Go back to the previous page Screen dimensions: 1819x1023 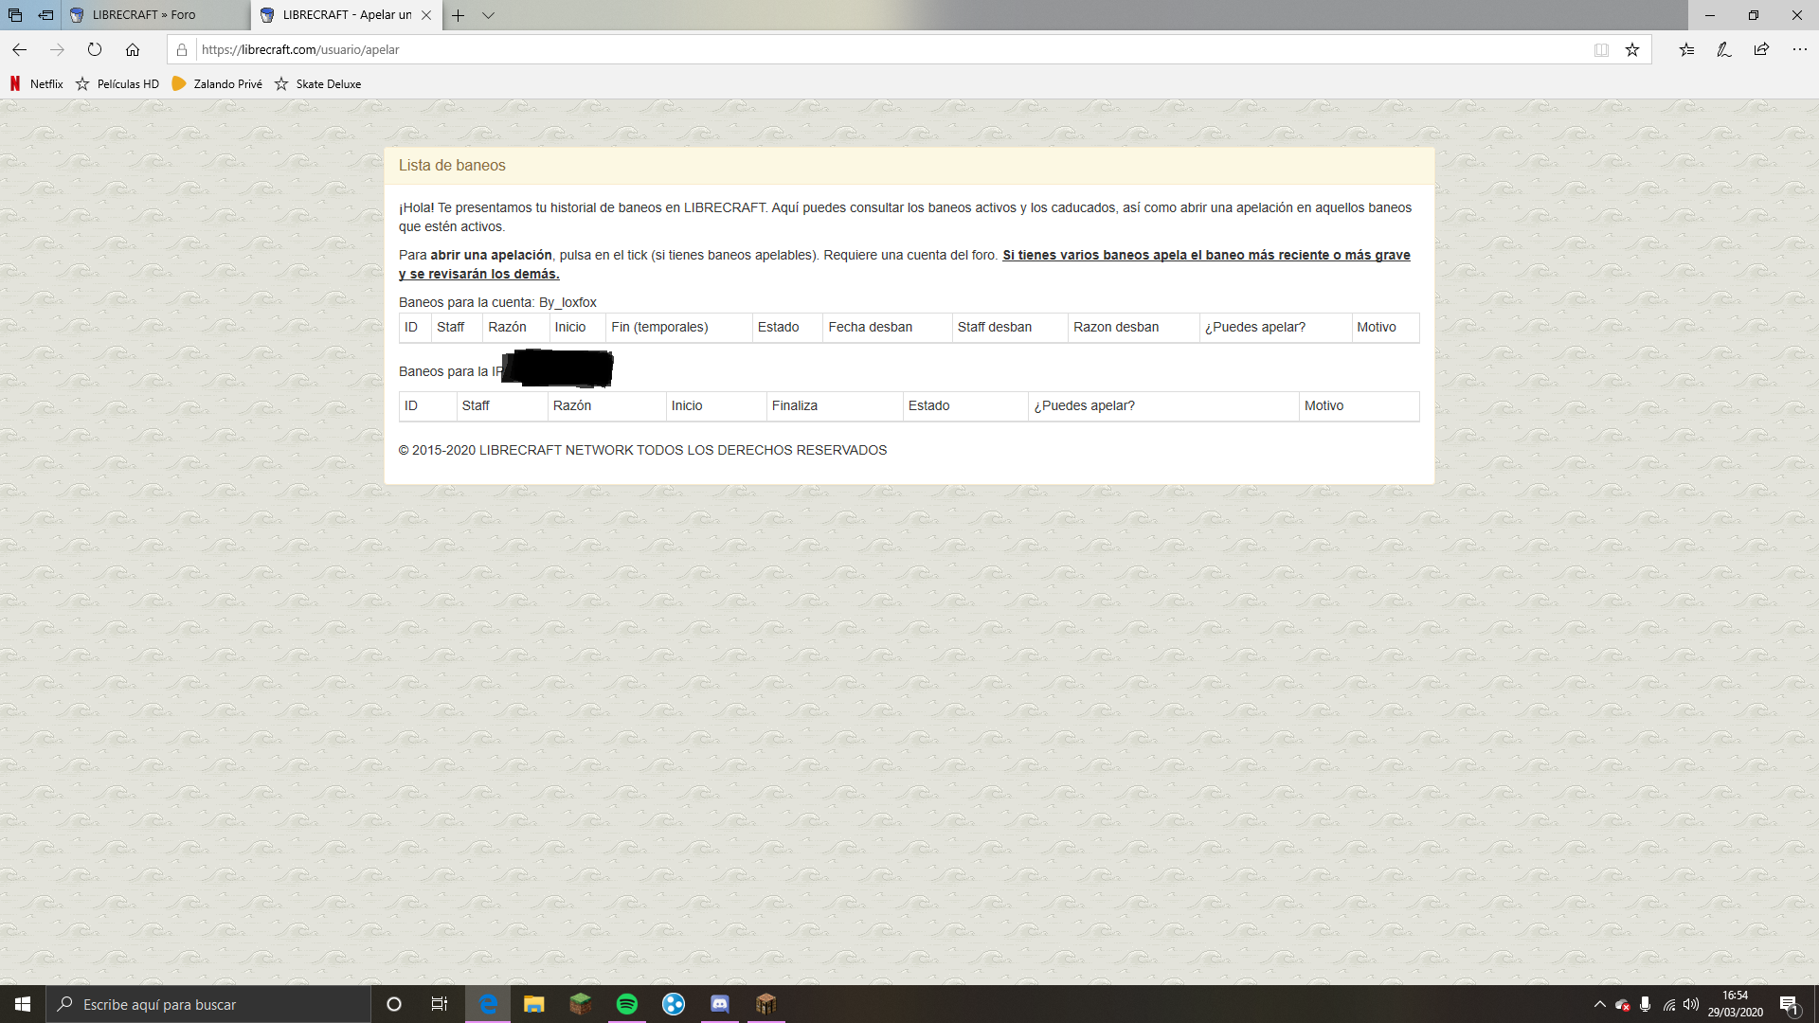19,49
